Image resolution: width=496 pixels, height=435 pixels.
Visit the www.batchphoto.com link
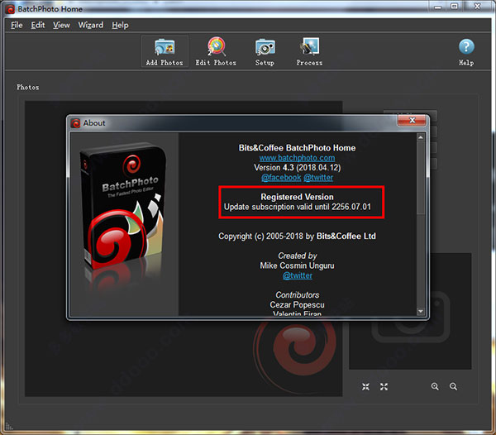297,158
